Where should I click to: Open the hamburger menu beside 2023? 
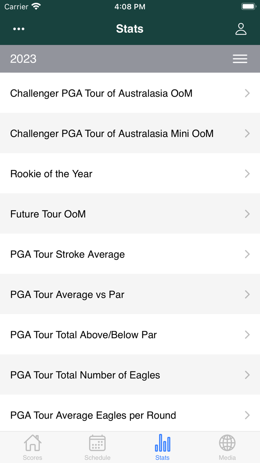tap(240, 59)
